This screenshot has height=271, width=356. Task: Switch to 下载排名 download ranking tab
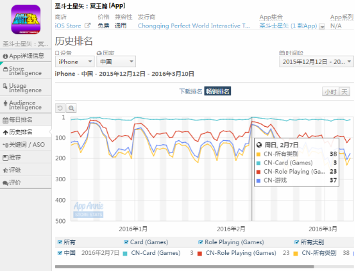coord(191,92)
